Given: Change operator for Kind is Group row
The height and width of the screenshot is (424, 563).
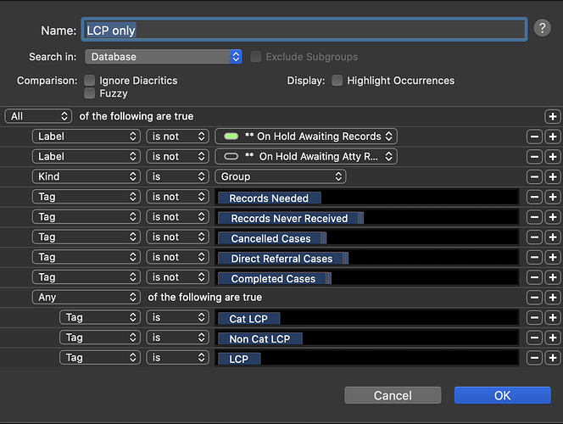Looking at the screenshot, I should click(x=178, y=176).
